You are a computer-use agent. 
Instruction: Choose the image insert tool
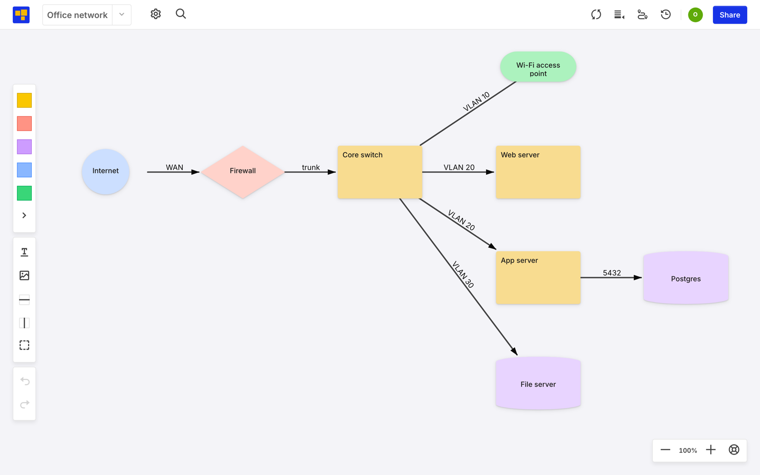pyautogui.click(x=24, y=275)
